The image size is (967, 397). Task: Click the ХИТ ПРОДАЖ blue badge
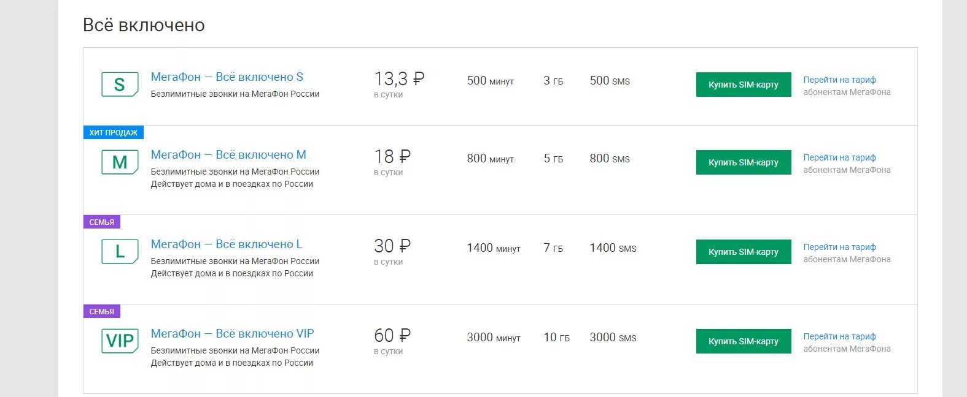point(114,132)
